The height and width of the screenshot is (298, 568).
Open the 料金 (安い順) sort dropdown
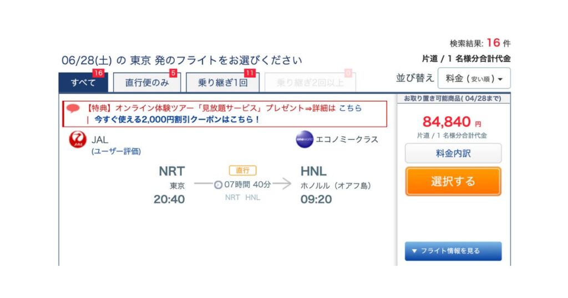click(474, 79)
